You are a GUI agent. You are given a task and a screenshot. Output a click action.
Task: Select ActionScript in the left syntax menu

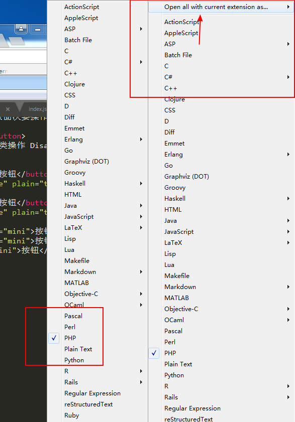(82, 7)
